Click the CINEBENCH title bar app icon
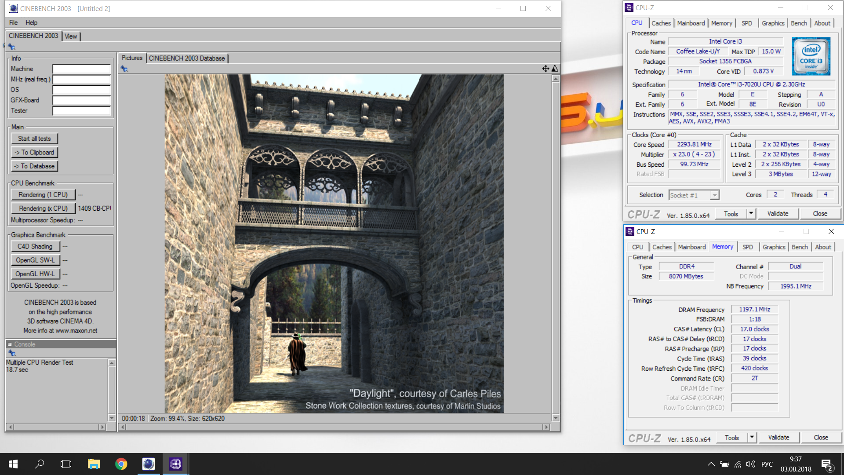The width and height of the screenshot is (844, 475). click(x=14, y=8)
